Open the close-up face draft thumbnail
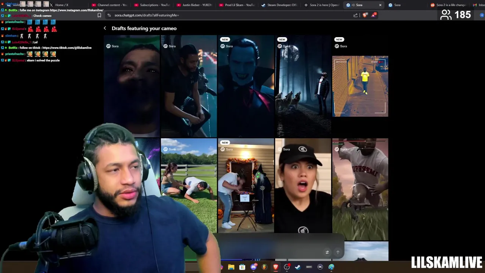 132,86
